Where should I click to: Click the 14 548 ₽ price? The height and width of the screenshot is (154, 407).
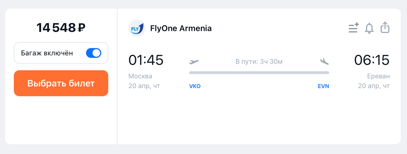(61, 28)
